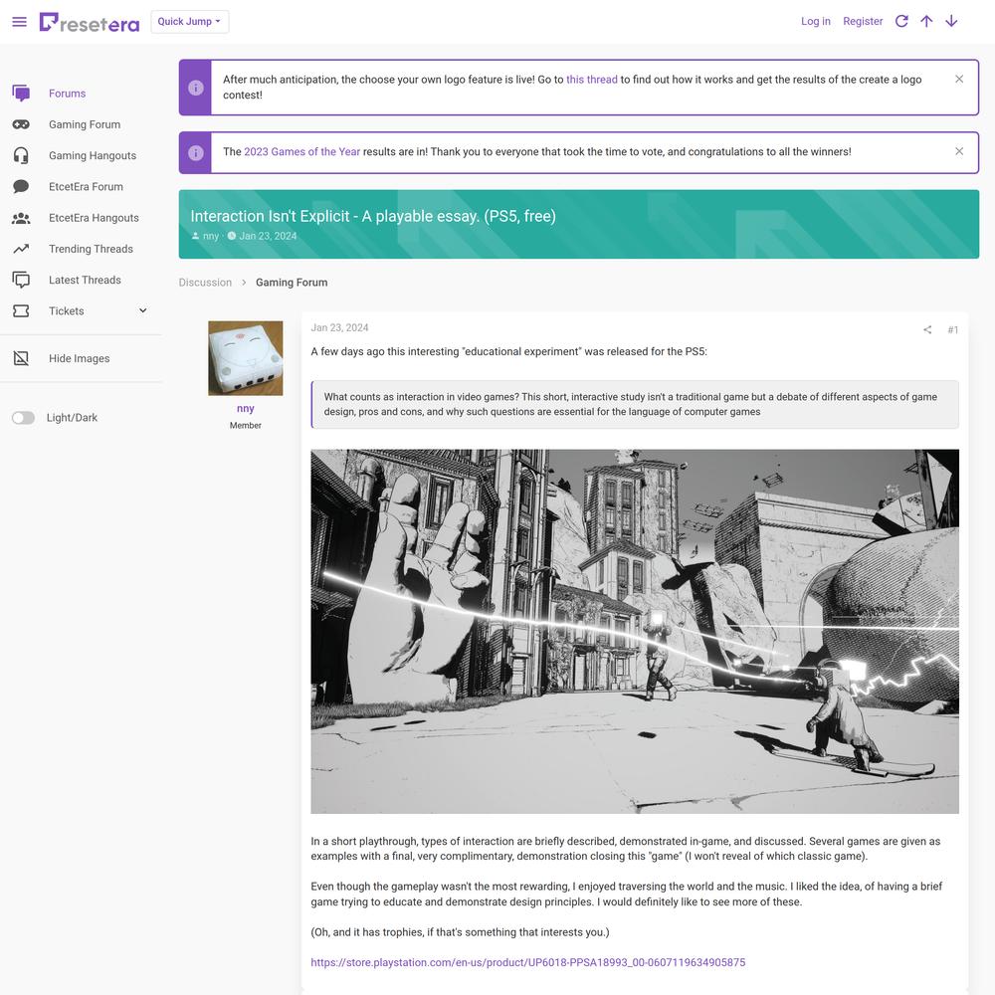
Task: Toggle Hide Images in the sidebar
Action: pos(80,358)
